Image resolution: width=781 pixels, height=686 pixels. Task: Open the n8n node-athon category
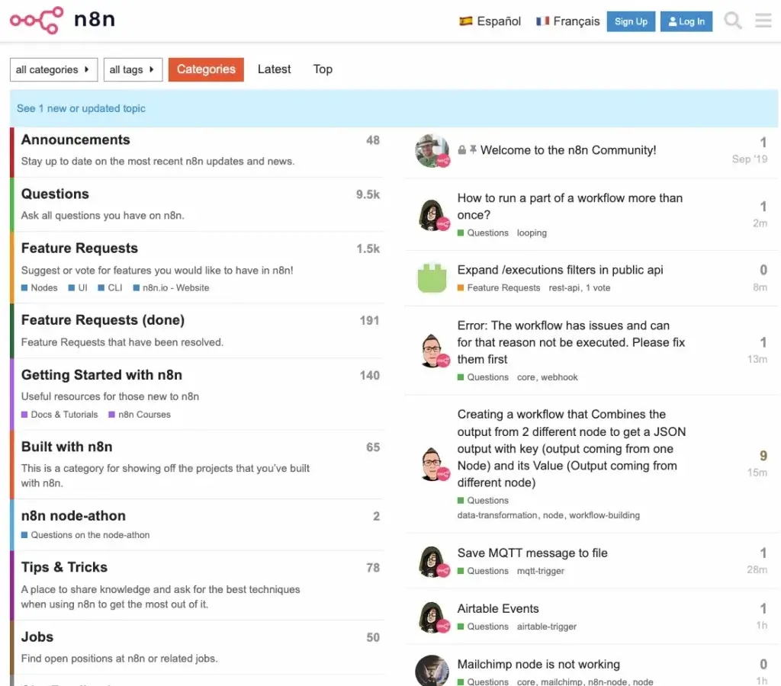[73, 516]
